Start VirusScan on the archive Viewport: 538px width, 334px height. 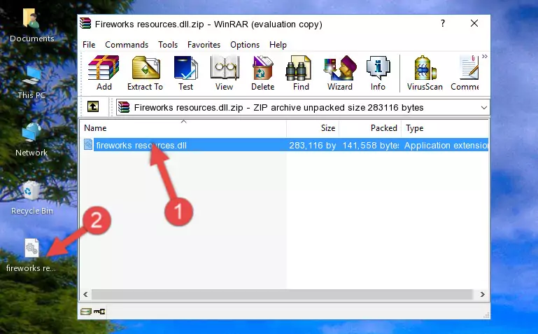[425, 73]
